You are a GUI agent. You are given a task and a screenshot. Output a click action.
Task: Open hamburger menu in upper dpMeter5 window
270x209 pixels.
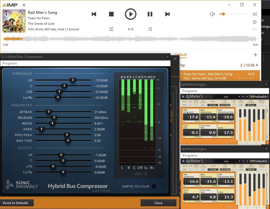tap(183, 97)
